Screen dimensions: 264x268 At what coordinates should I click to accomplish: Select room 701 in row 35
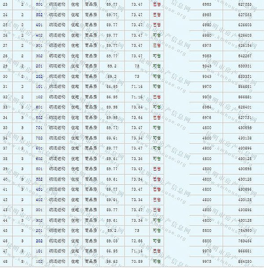39,128
